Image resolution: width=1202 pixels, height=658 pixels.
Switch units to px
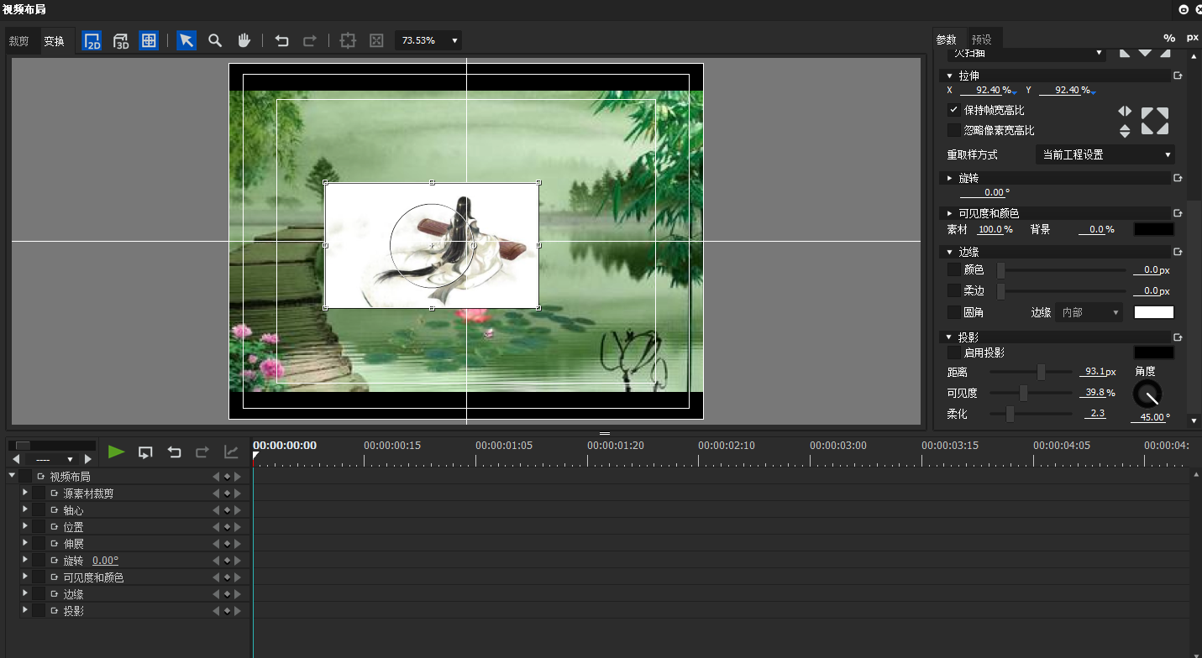point(1192,38)
